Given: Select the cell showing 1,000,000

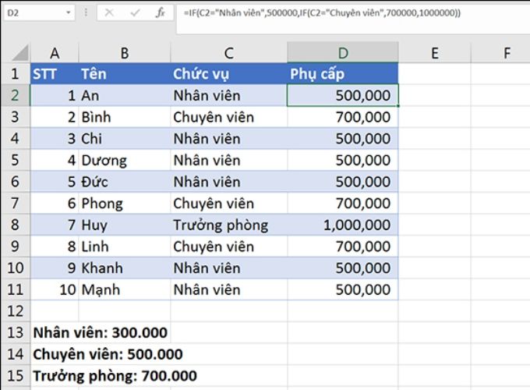Looking at the screenshot, I should (x=342, y=225).
